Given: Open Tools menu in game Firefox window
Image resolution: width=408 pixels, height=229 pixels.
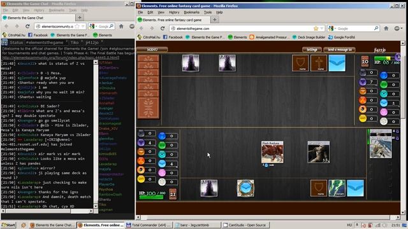Looking at the screenshot, I should [x=208, y=12].
